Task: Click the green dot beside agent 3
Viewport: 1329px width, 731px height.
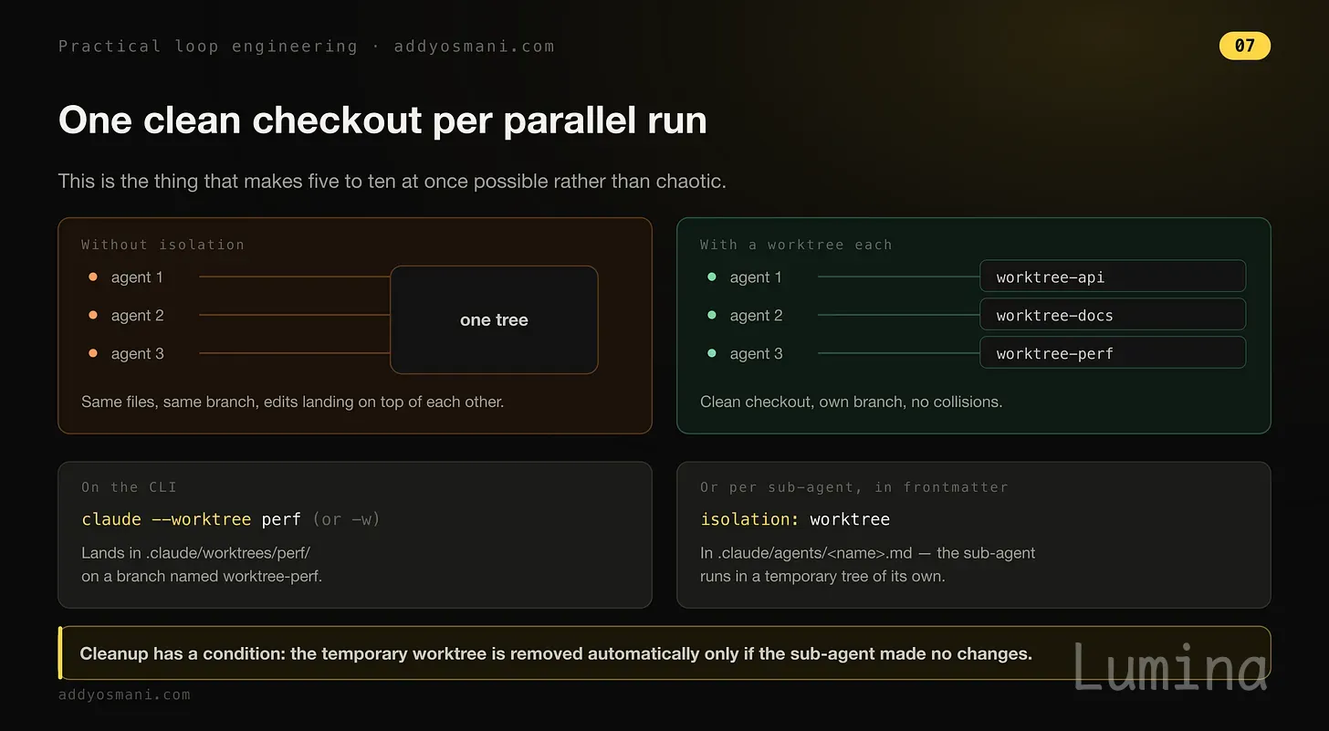Action: [x=712, y=353]
